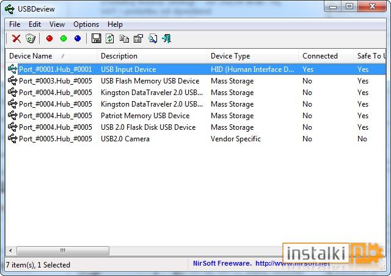391x276 pixels.
Task: Click the refresh list toolbar icon
Action: [110, 38]
